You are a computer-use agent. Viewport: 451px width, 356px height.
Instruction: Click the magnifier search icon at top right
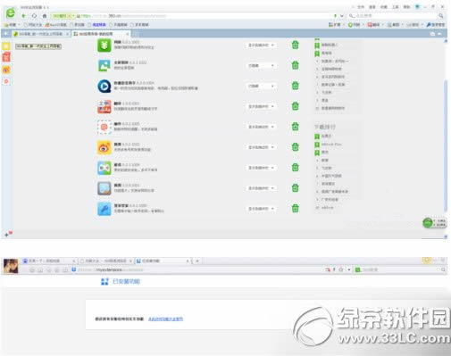click(441, 15)
